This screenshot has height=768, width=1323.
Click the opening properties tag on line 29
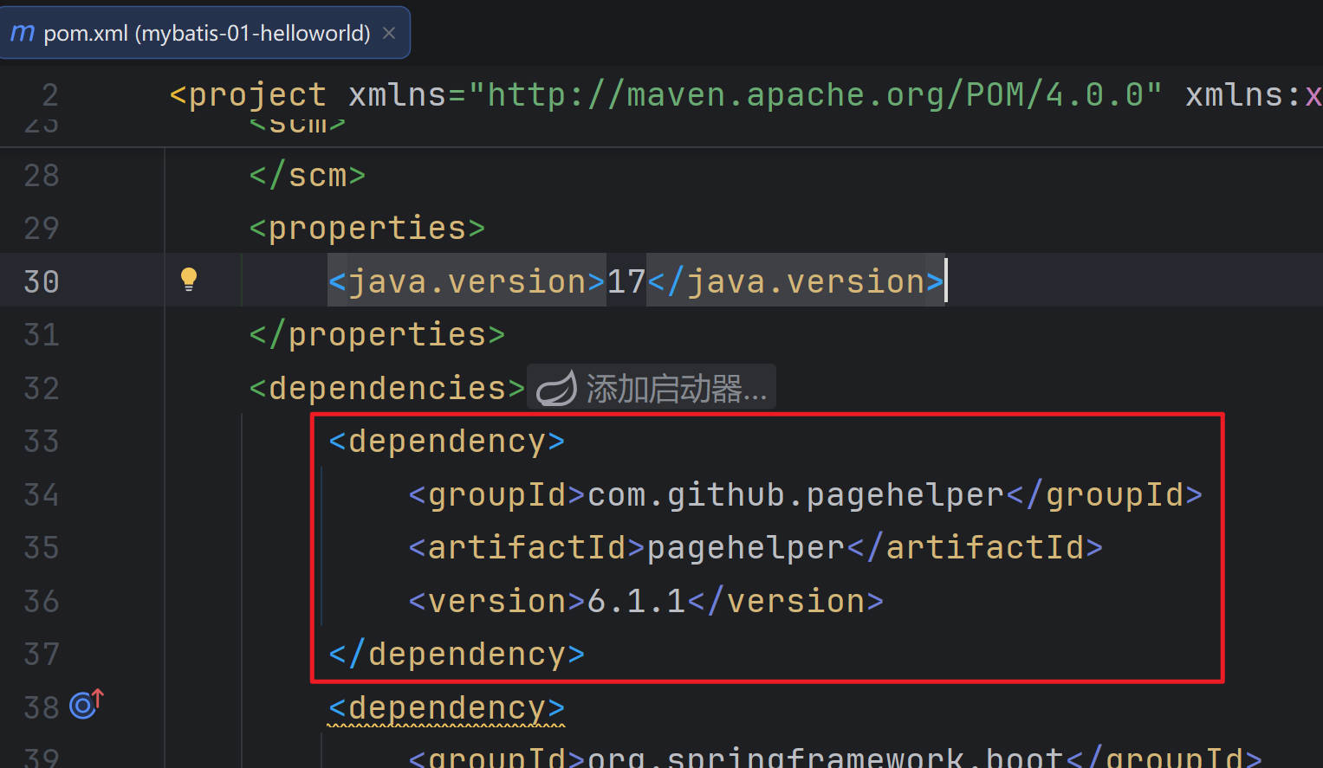(366, 229)
